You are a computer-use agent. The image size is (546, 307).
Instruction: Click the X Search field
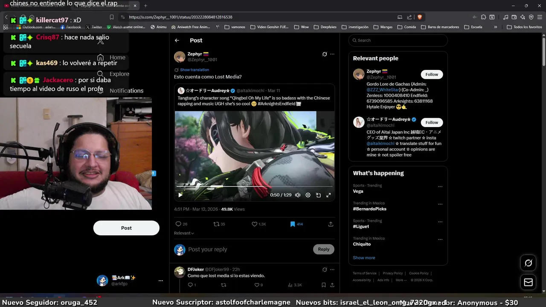pyautogui.click(x=398, y=40)
